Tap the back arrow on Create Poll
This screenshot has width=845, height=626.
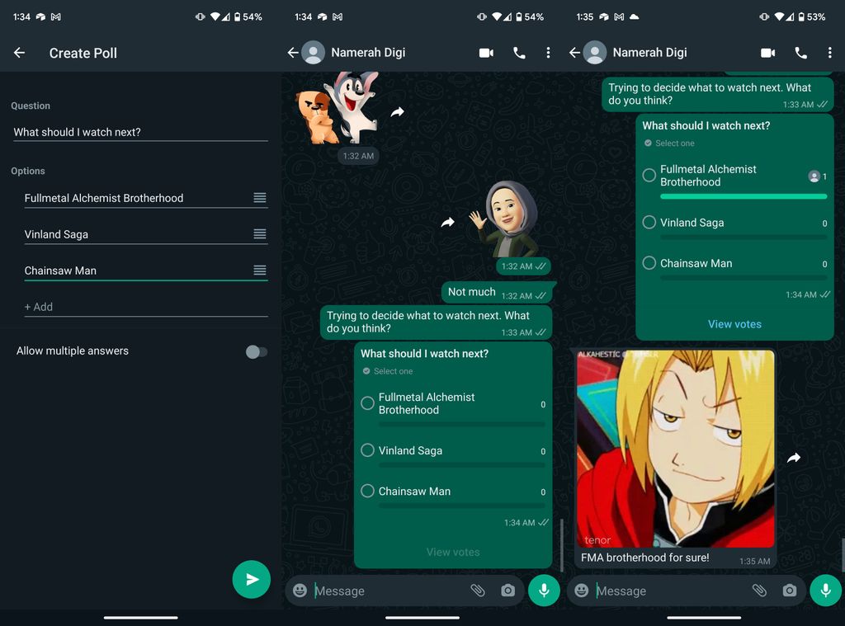click(18, 52)
